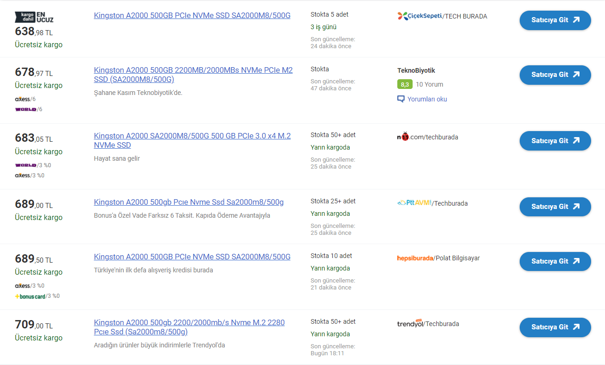
Task: Click the WORLD card logo under 683,05 TL
Action: [25, 165]
